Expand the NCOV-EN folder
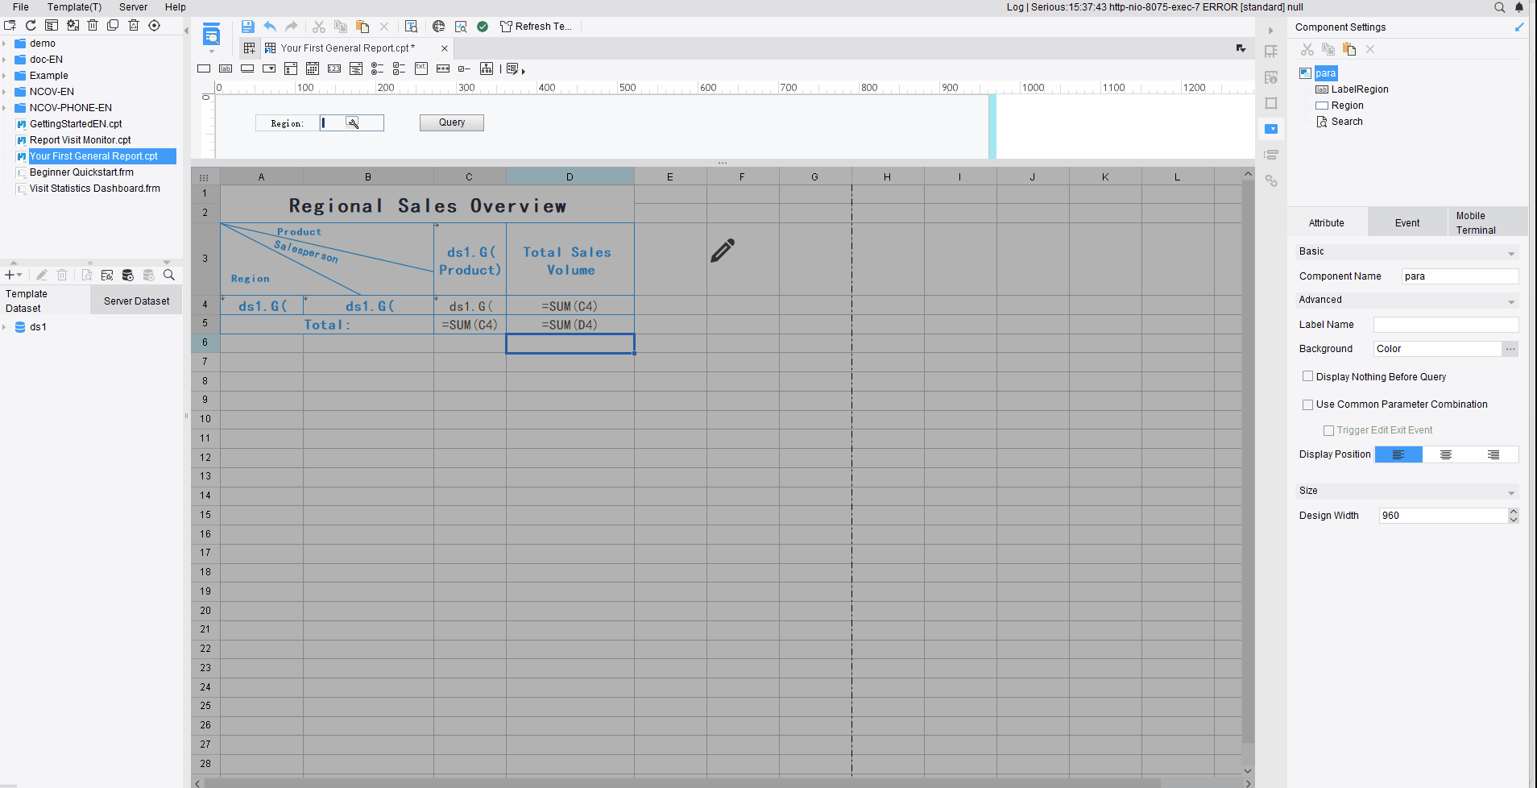The image size is (1537, 788). coord(5,92)
